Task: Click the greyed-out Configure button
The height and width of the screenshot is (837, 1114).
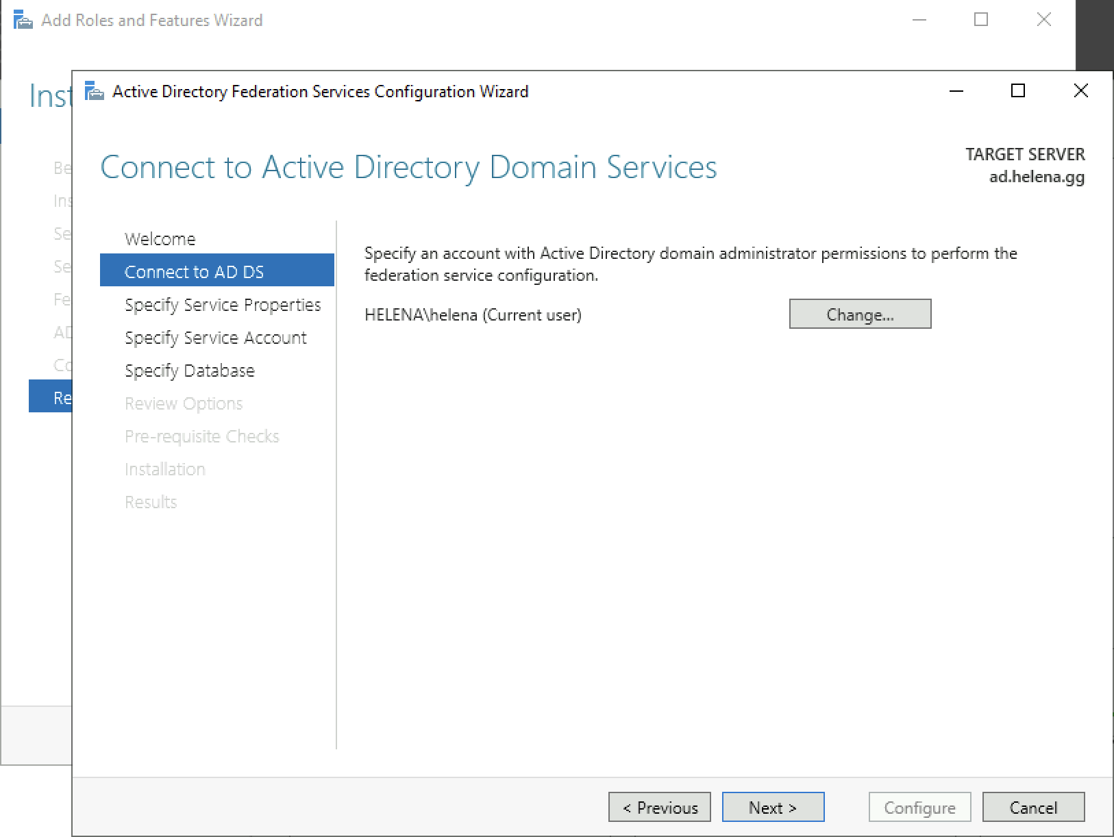Action: pos(919,808)
